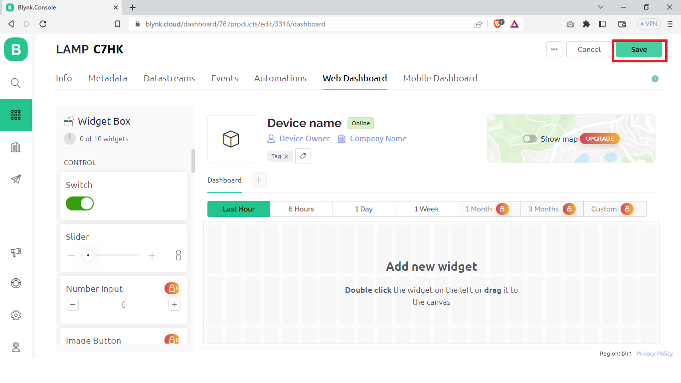Open the megaphone announcements icon in sidebar
The height and width of the screenshot is (383, 681).
[15, 252]
